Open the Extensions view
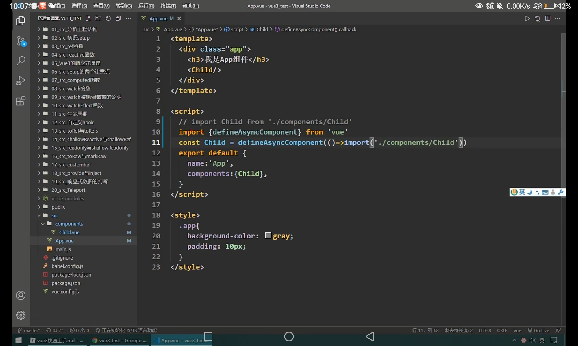 click(21, 101)
